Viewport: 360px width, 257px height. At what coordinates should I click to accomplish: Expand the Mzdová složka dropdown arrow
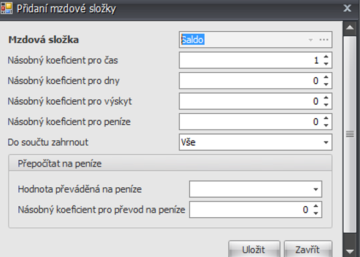(x=310, y=40)
